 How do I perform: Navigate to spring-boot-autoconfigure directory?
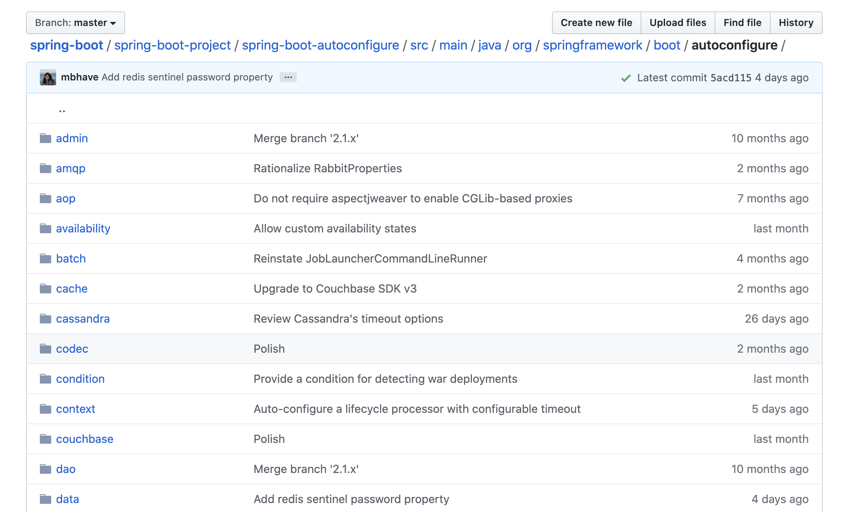(x=319, y=45)
